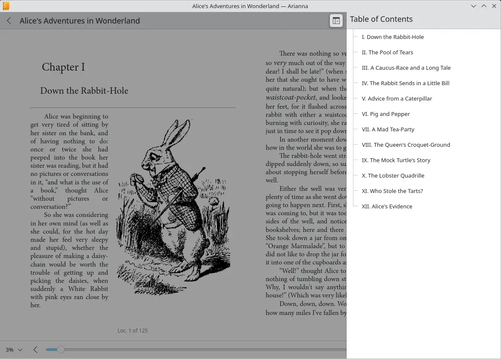The height and width of the screenshot is (359, 501).
Task: Click the Arianna app icon in title bar
Action: pyautogui.click(x=6, y=6)
